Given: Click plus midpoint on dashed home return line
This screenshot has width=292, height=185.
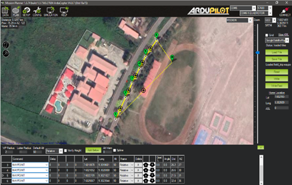Looking at the screenshot, I should pos(143,90).
